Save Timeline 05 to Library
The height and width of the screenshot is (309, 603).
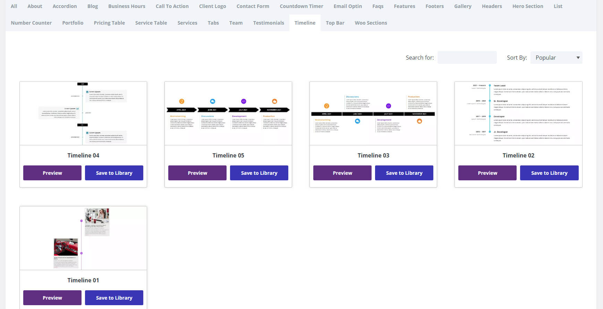259,173
